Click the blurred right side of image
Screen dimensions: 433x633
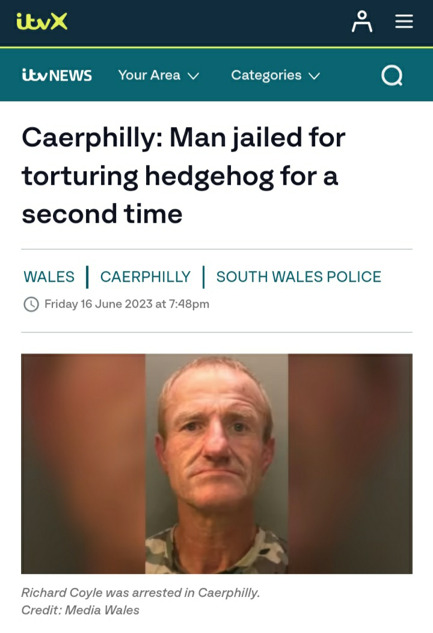tap(350, 463)
